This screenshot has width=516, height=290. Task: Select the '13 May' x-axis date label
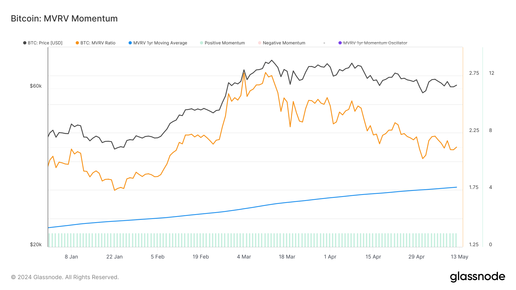click(459, 257)
